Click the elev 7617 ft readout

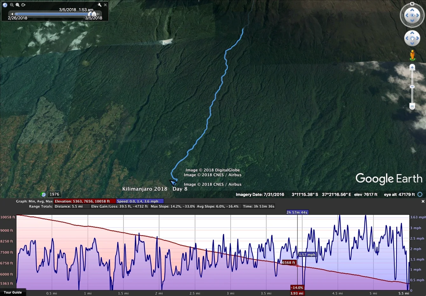click(x=366, y=194)
